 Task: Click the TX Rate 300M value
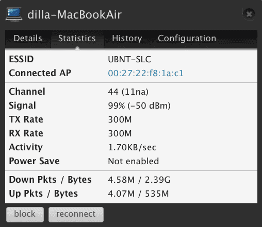120,119
